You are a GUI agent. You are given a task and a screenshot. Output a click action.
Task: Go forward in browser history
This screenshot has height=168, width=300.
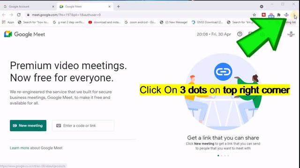click(11, 14)
